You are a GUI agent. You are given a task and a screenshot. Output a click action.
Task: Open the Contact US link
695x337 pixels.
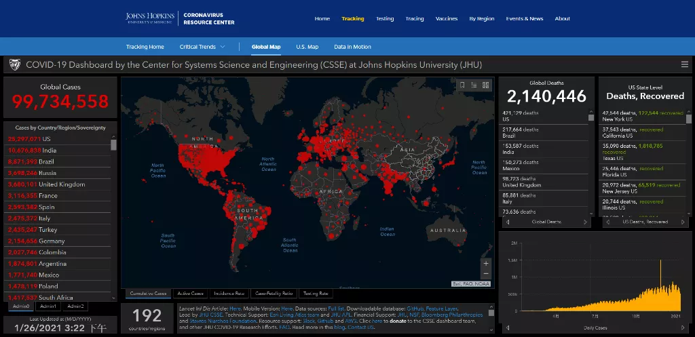(x=361, y=328)
